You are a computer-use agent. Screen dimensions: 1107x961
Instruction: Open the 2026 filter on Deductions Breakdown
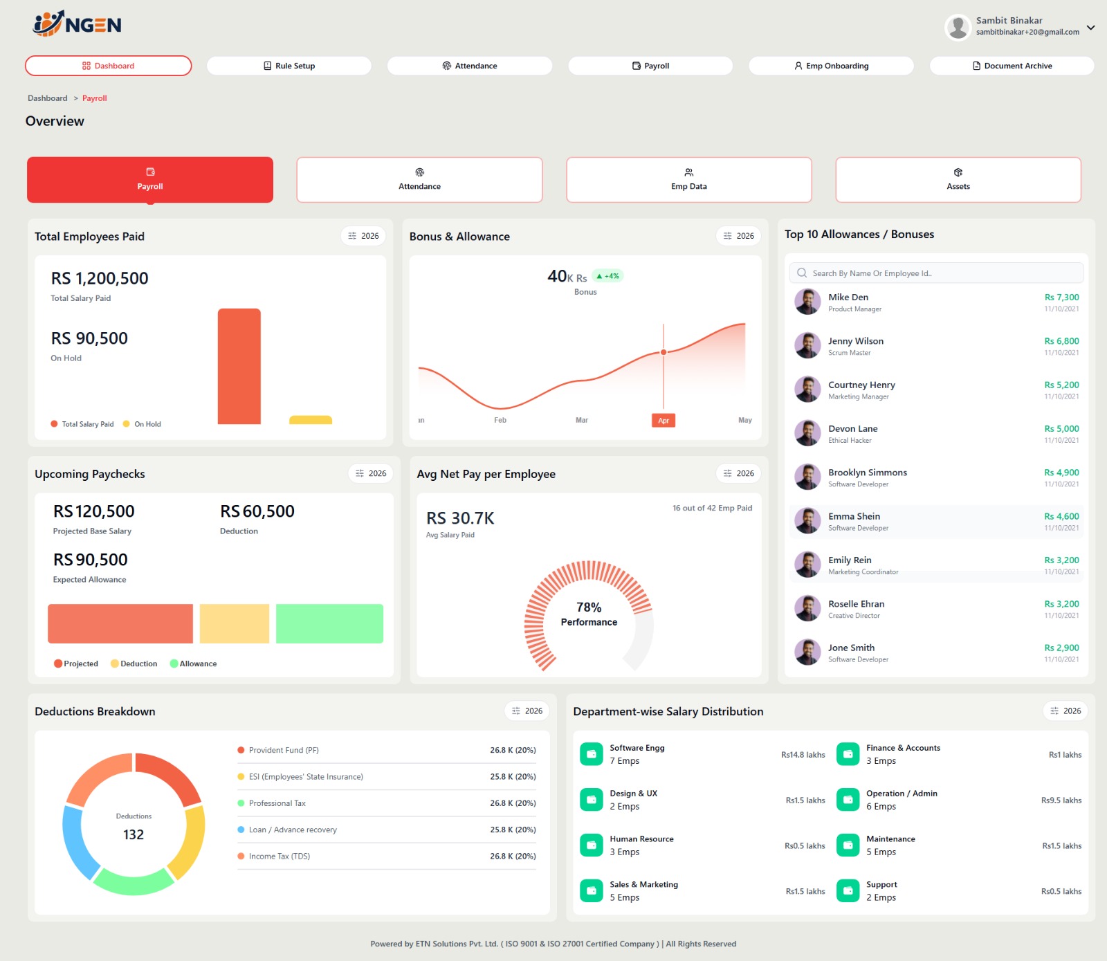tap(527, 711)
